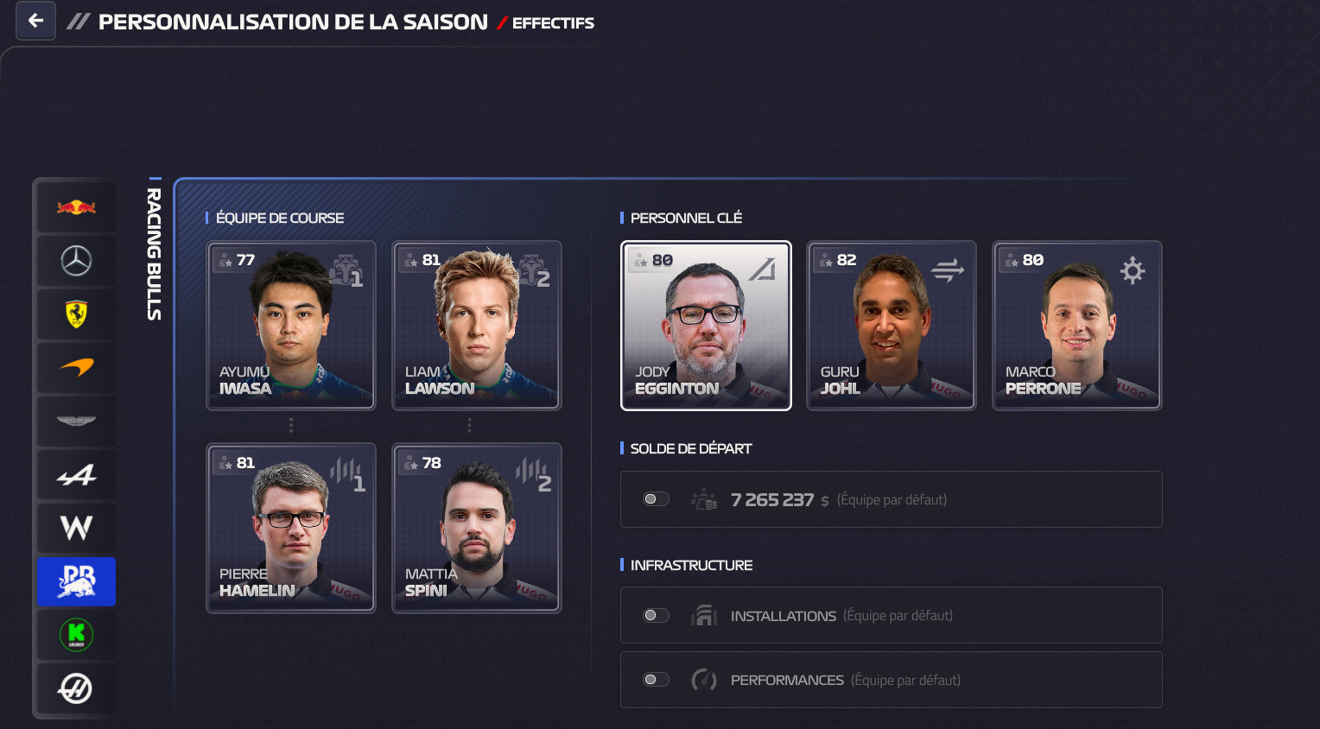Open Jody Egginton staff card
The width and height of the screenshot is (1320, 729).
[x=706, y=326]
